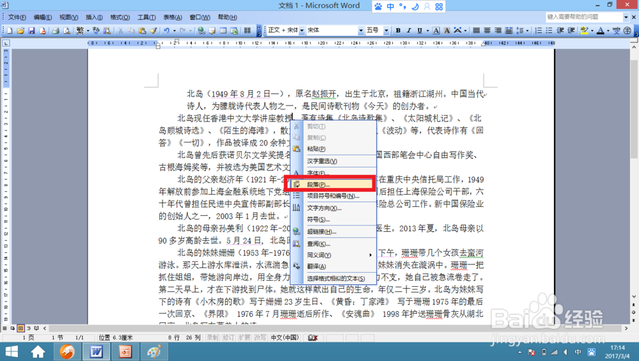Viewport: 639px width, 361px height.
Task: Open the 文件(F) menu
Action: 17,17
